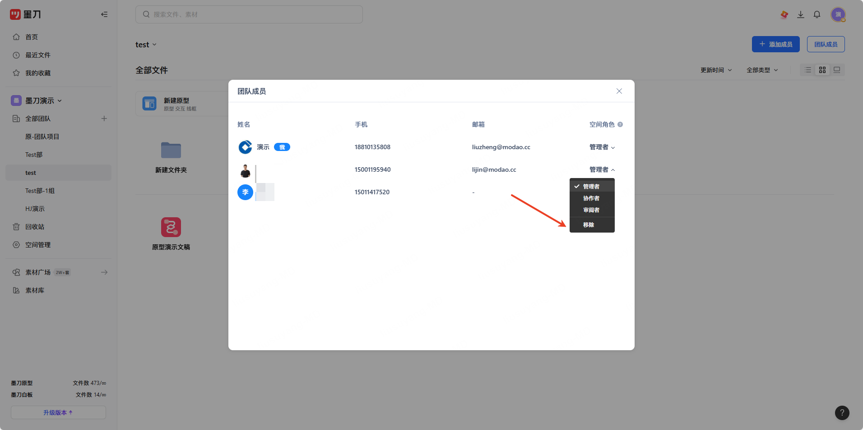This screenshot has width=863, height=430.
Task: Focus the 搜索文件、素材 search field
Action: click(x=249, y=14)
